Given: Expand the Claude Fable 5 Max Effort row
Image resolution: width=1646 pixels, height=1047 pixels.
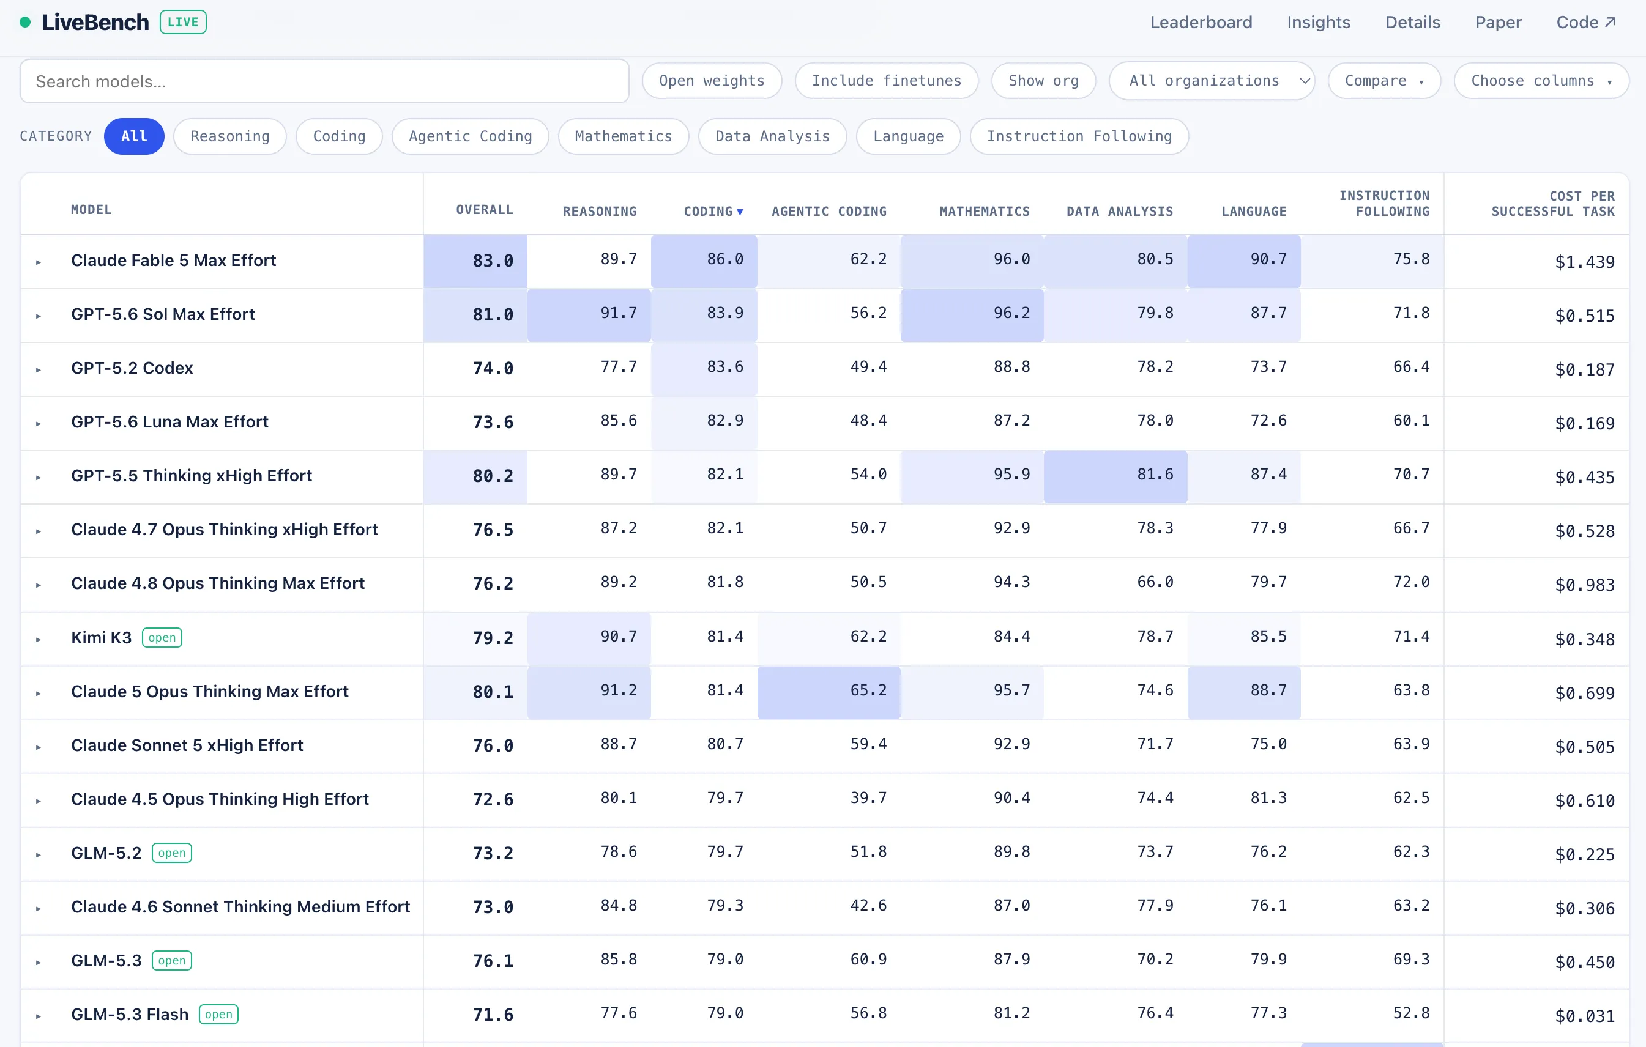Looking at the screenshot, I should [x=39, y=262].
